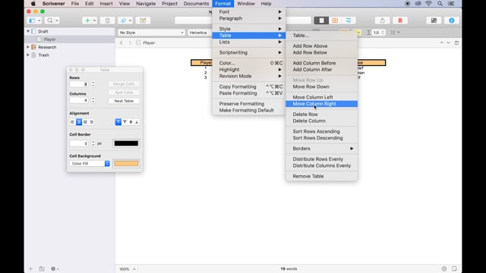The image size is (486, 273).
Task: Click the black cell border color swatch
Action: 126,143
